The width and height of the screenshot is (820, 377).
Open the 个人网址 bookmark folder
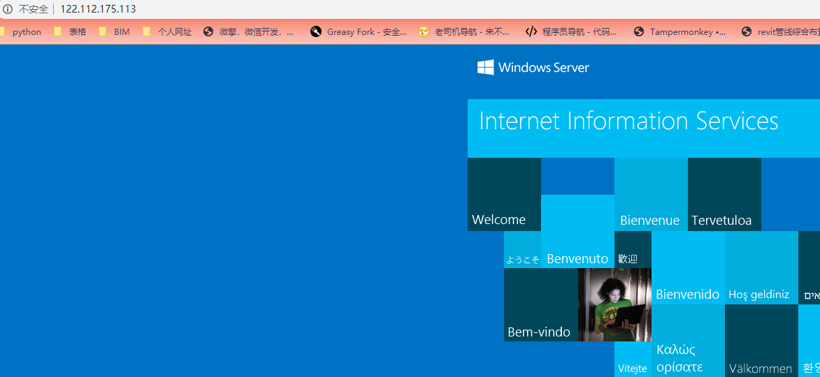(x=167, y=32)
